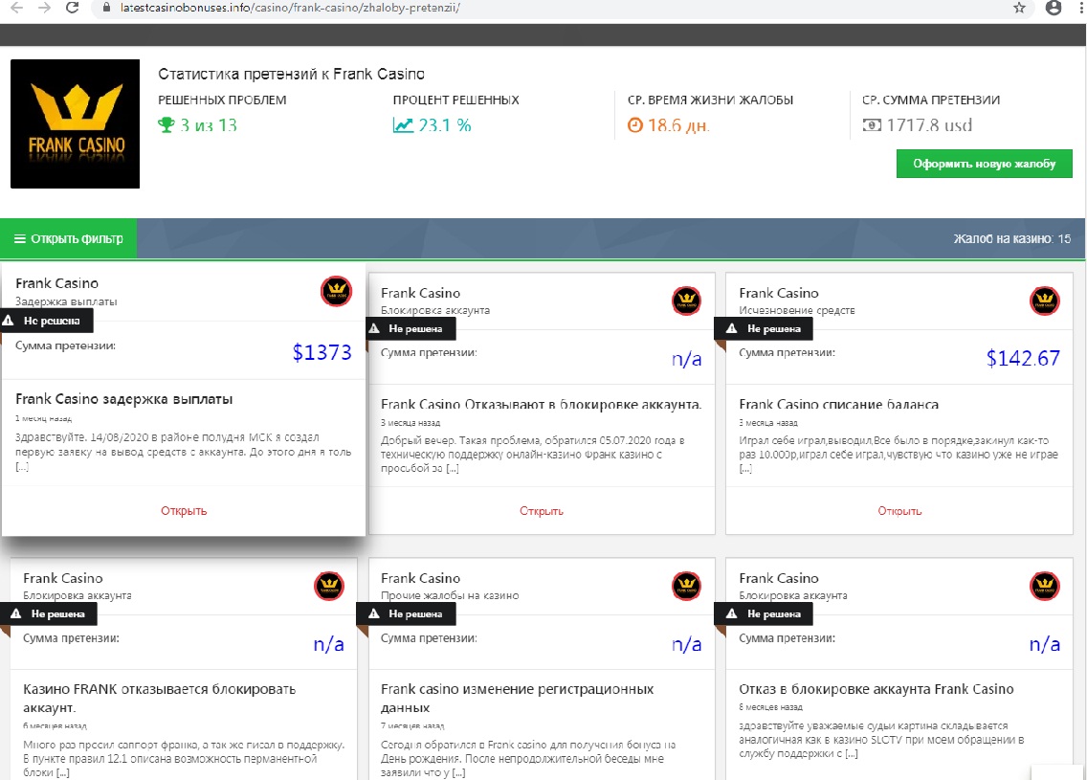Click Не решена badge on Прочие жалобы card
1087x780 pixels.
406,613
